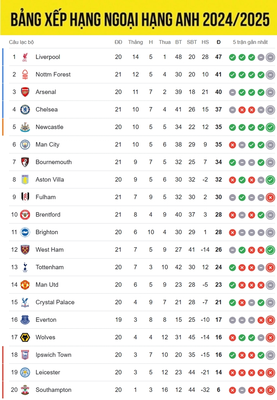277x400 pixels.
Task: Click the Wolves club logo
Action: pyautogui.click(x=25, y=338)
